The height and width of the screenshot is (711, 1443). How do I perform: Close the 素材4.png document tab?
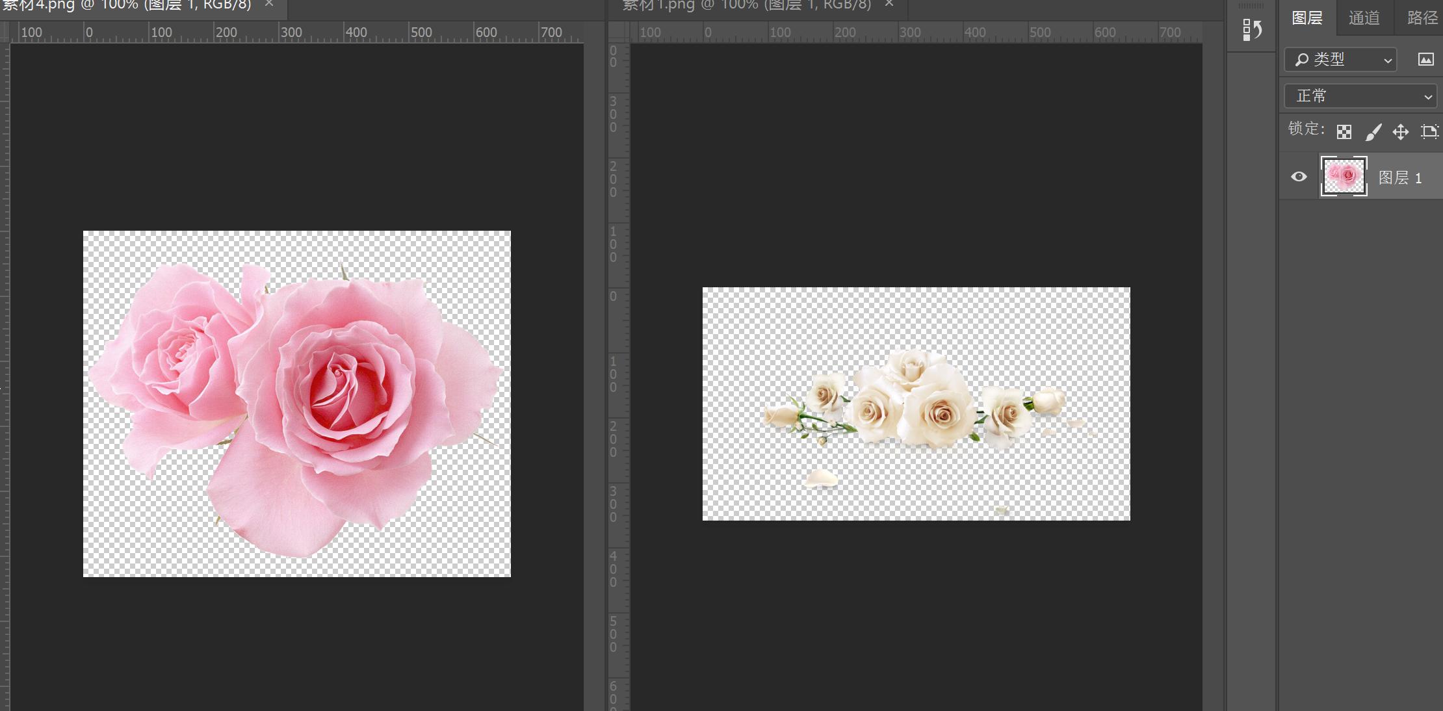[269, 4]
